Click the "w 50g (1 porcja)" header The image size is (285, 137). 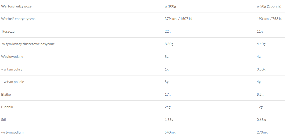[x=269, y=6]
